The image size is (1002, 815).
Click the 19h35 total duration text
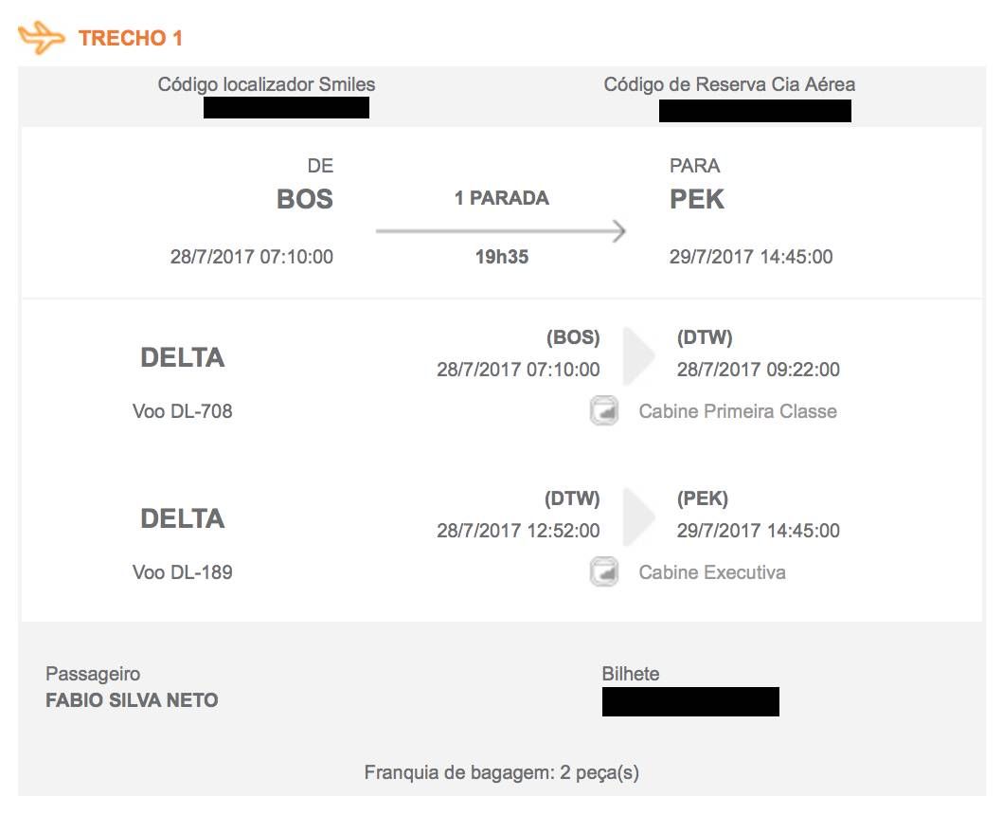(502, 257)
